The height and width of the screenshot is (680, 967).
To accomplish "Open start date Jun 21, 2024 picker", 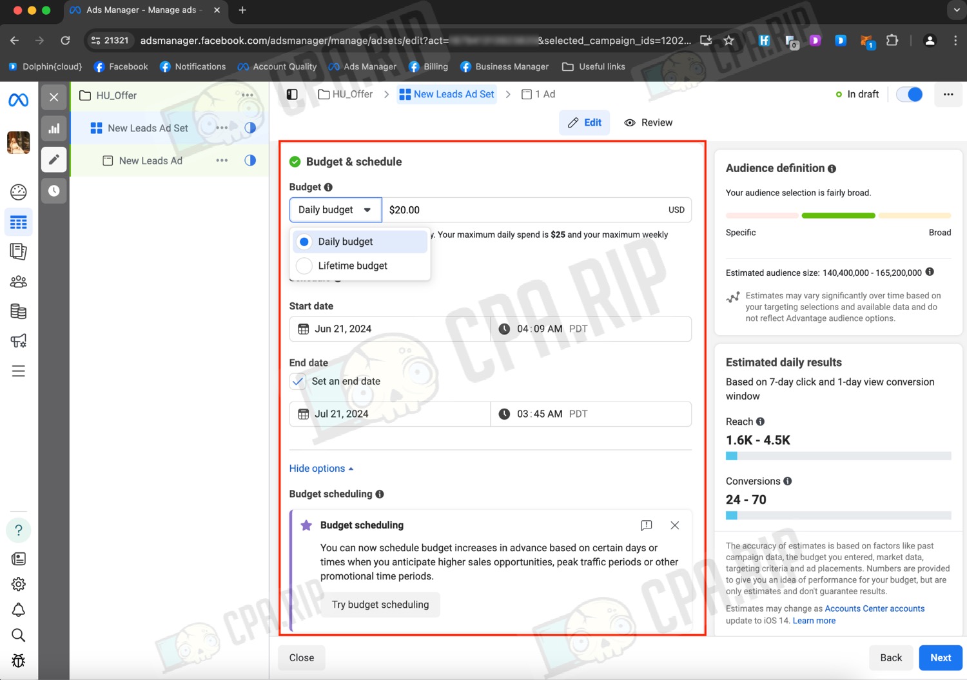I will (x=389, y=329).
